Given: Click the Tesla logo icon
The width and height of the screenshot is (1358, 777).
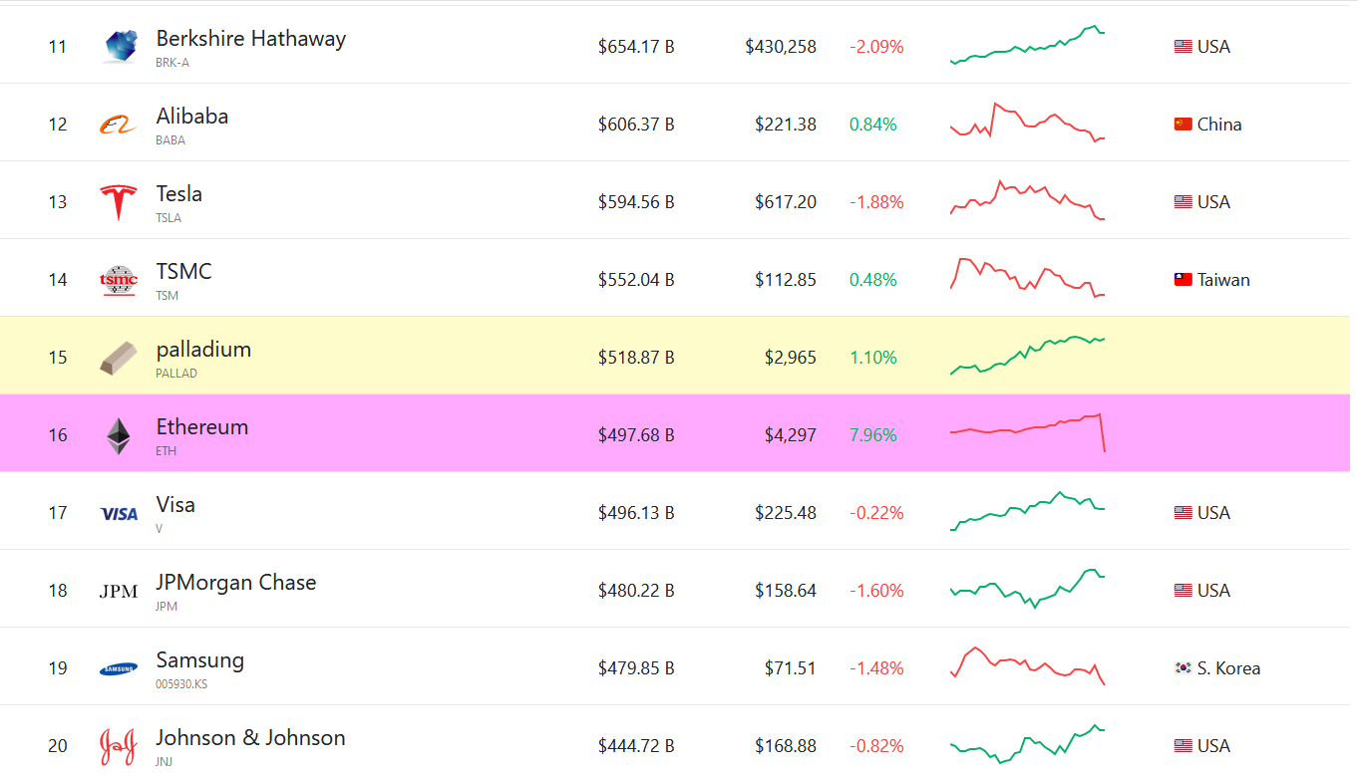Looking at the screenshot, I should pos(119,202).
